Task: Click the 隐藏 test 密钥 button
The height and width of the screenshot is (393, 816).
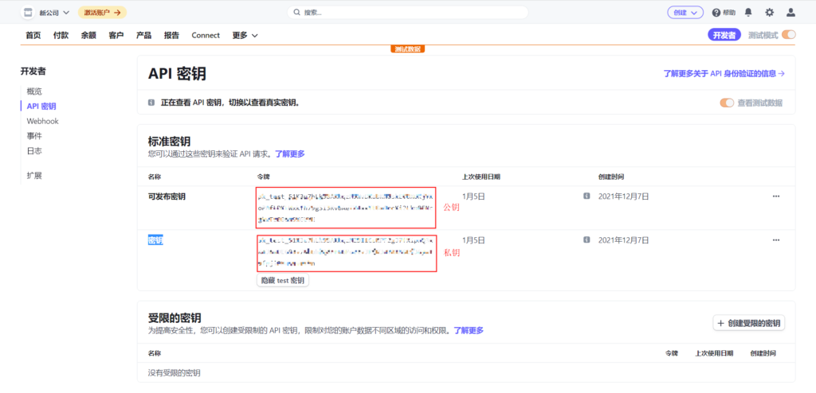Action: 283,281
